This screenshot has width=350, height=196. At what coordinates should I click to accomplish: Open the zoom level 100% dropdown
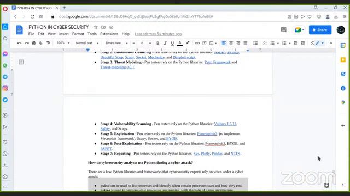(x=63, y=43)
